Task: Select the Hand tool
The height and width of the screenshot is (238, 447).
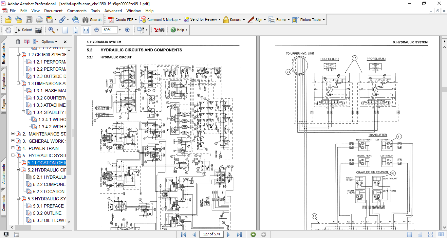Action: (8, 30)
